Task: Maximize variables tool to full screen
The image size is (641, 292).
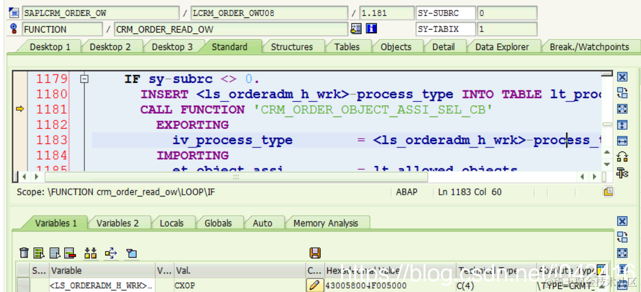Action: click(x=622, y=253)
